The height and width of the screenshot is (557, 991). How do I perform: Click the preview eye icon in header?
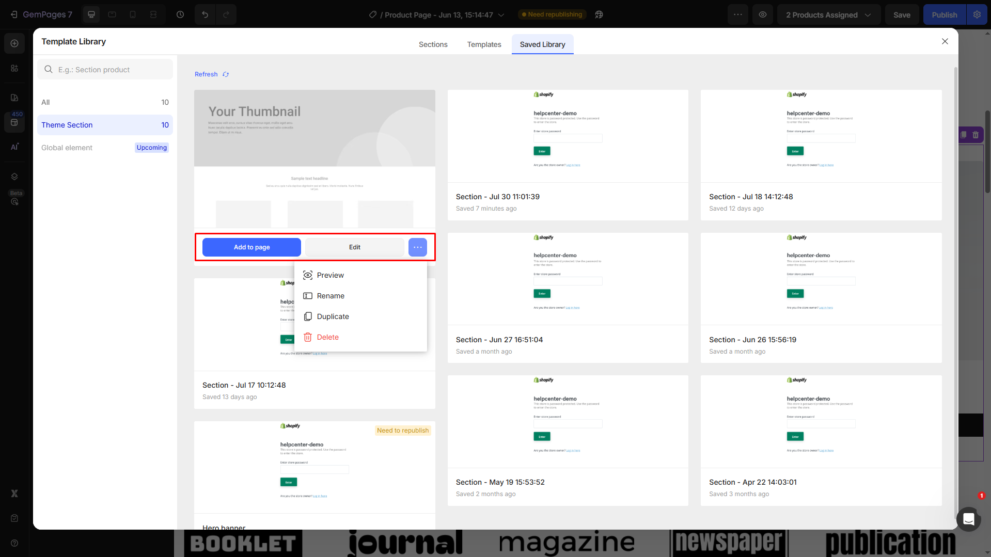(763, 14)
